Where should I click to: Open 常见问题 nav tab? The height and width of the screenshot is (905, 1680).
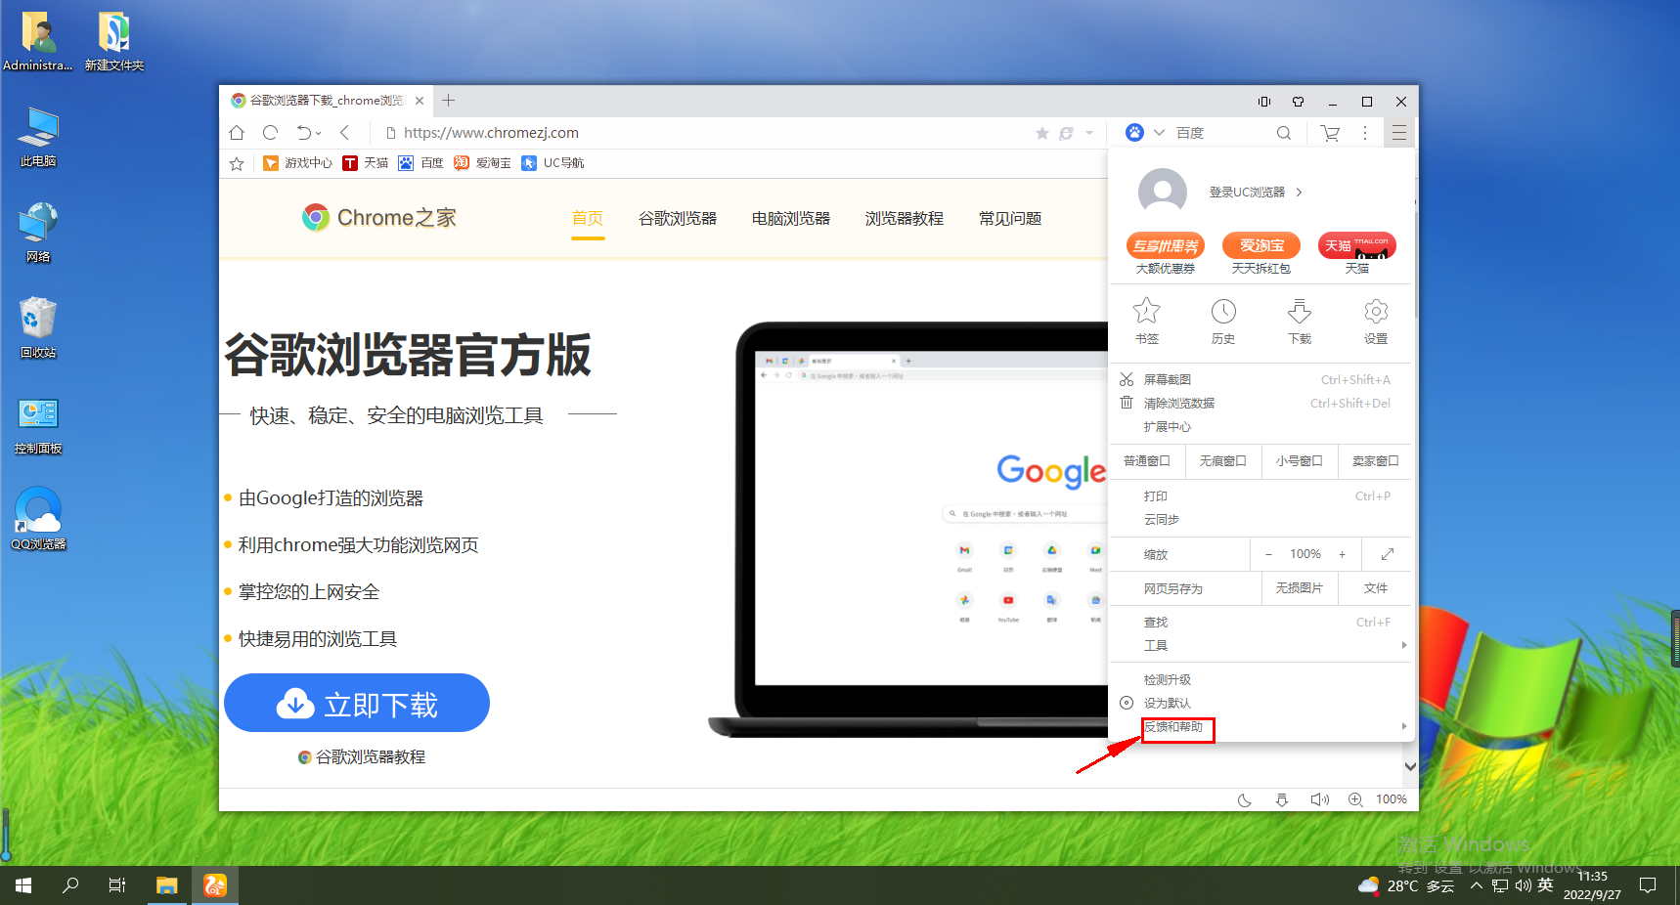tap(1010, 218)
